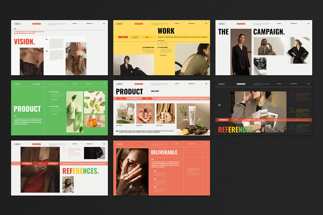Viewport: 323px width, 215px height.
Task: Click white BRIEF BRANDING tag on dark references slide
Action: [x=241, y=84]
